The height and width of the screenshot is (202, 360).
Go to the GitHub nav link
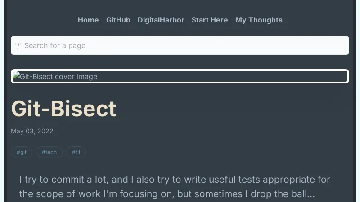118,20
